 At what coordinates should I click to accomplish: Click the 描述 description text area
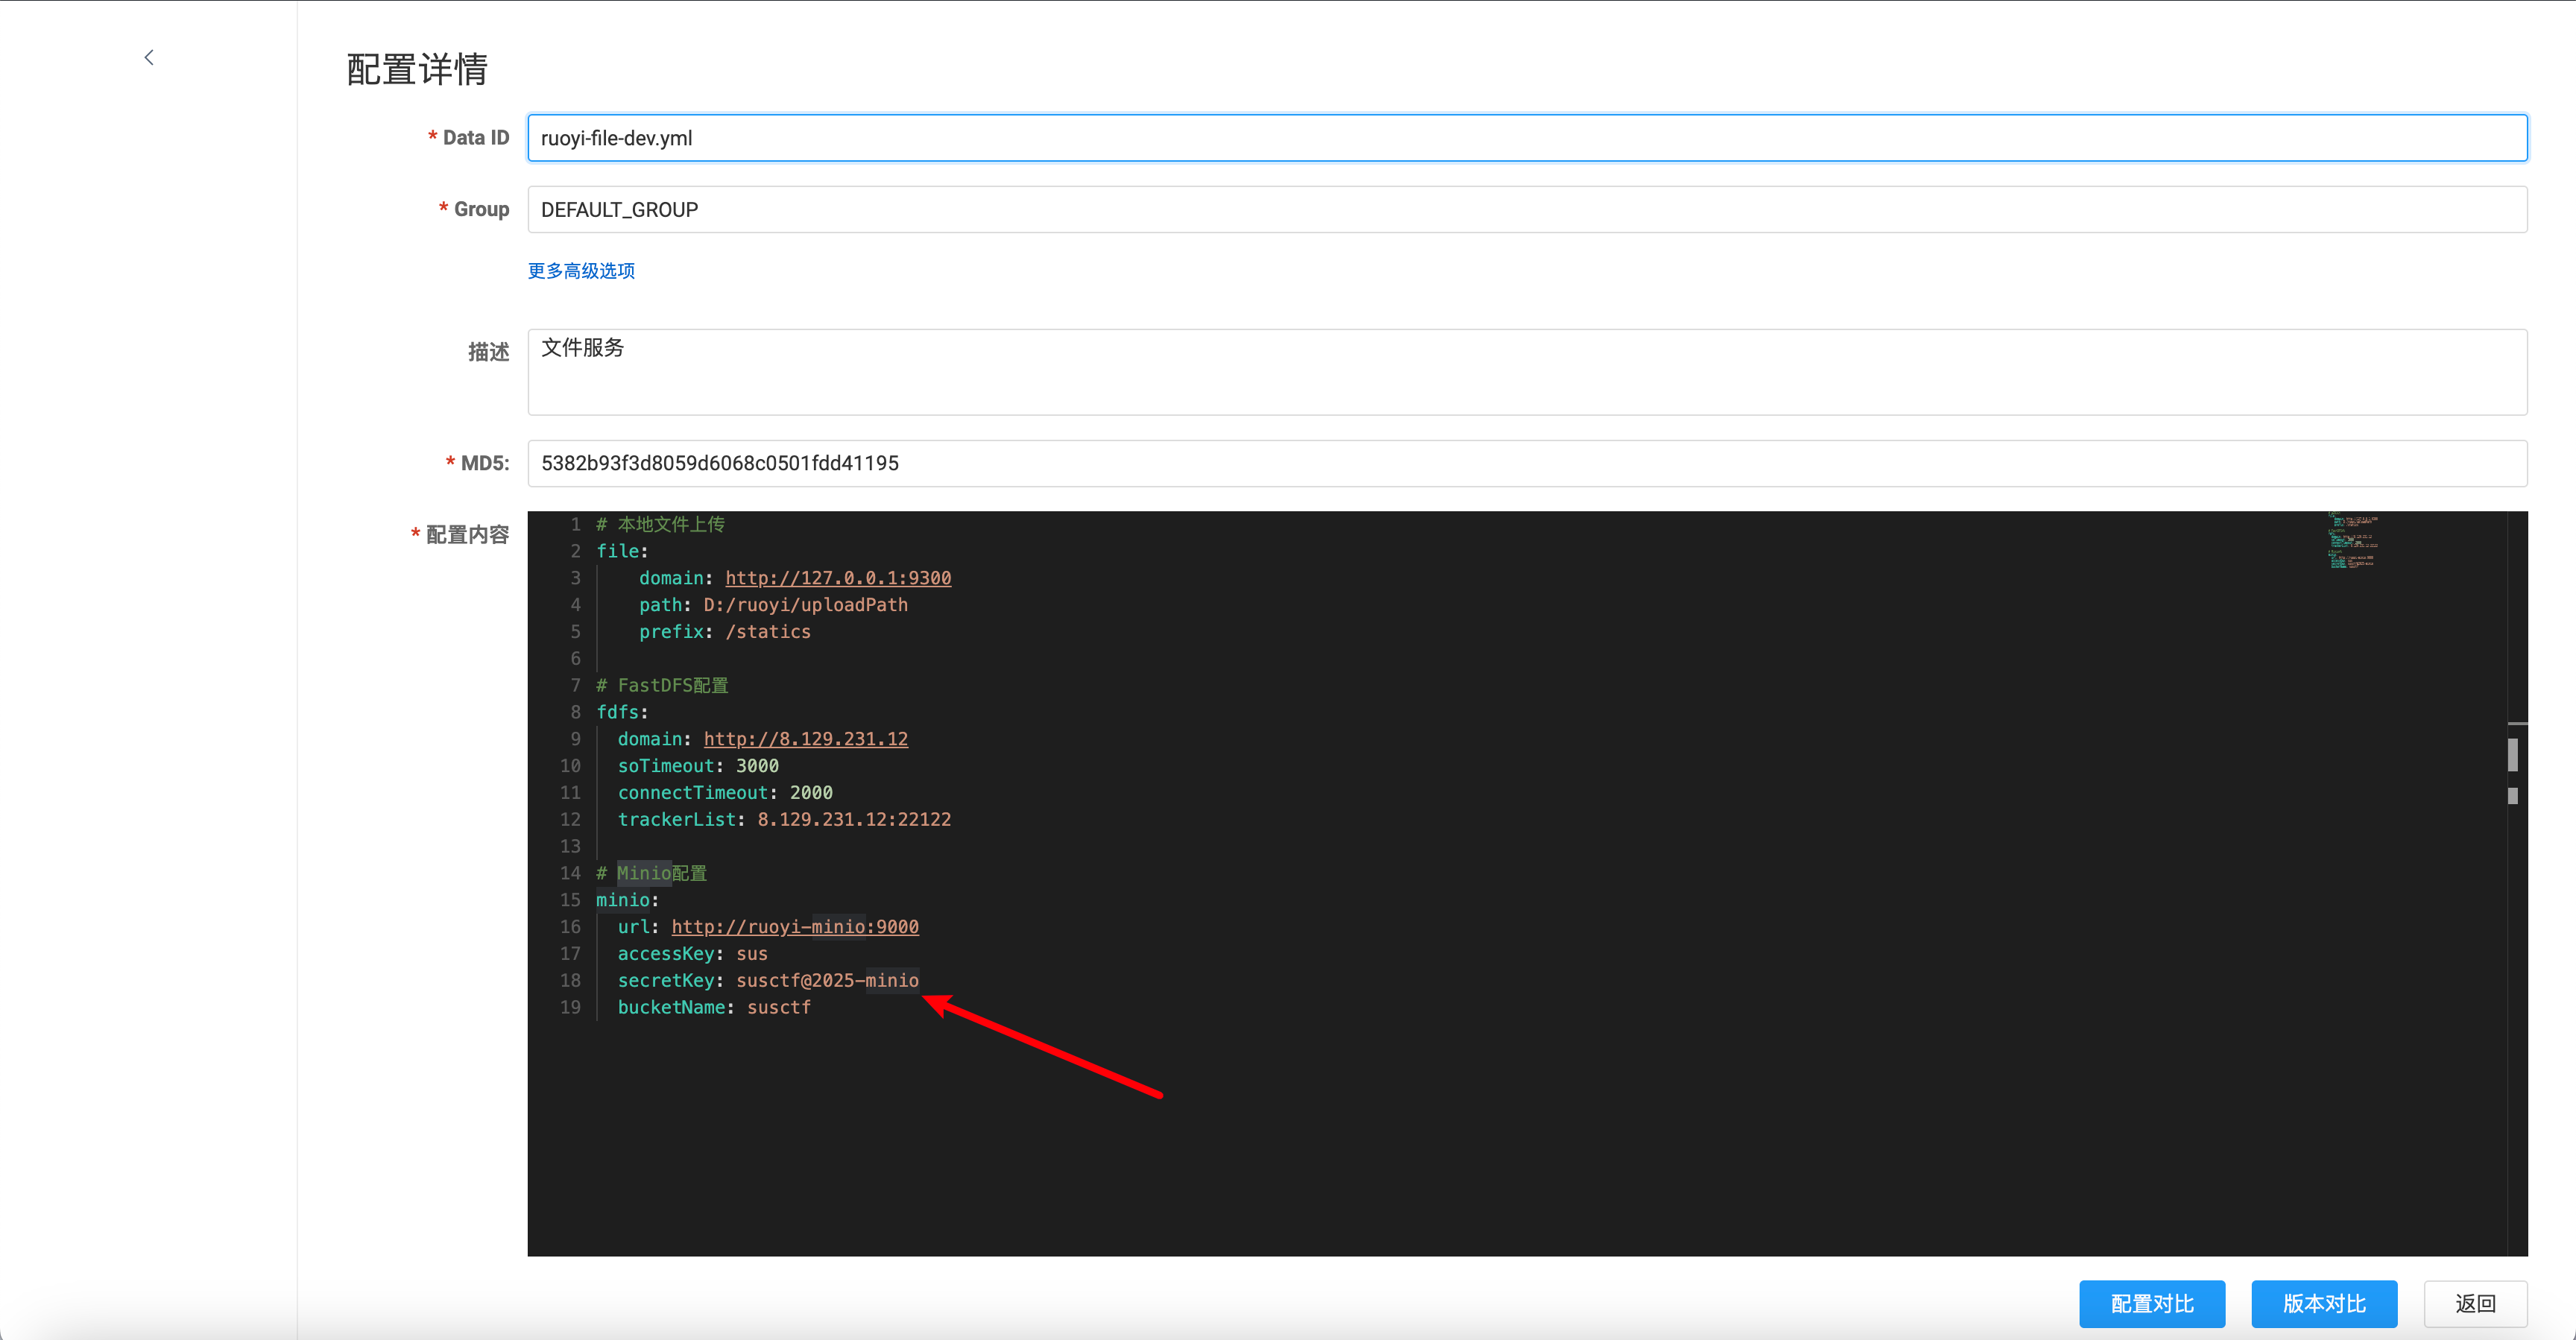tap(1526, 372)
